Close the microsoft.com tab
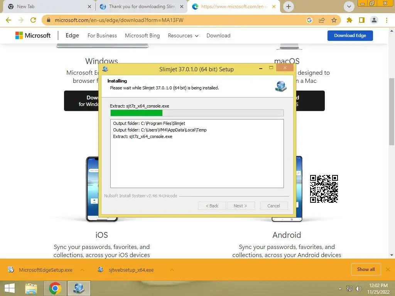Viewport: 395px width, 296px height. 274,7
